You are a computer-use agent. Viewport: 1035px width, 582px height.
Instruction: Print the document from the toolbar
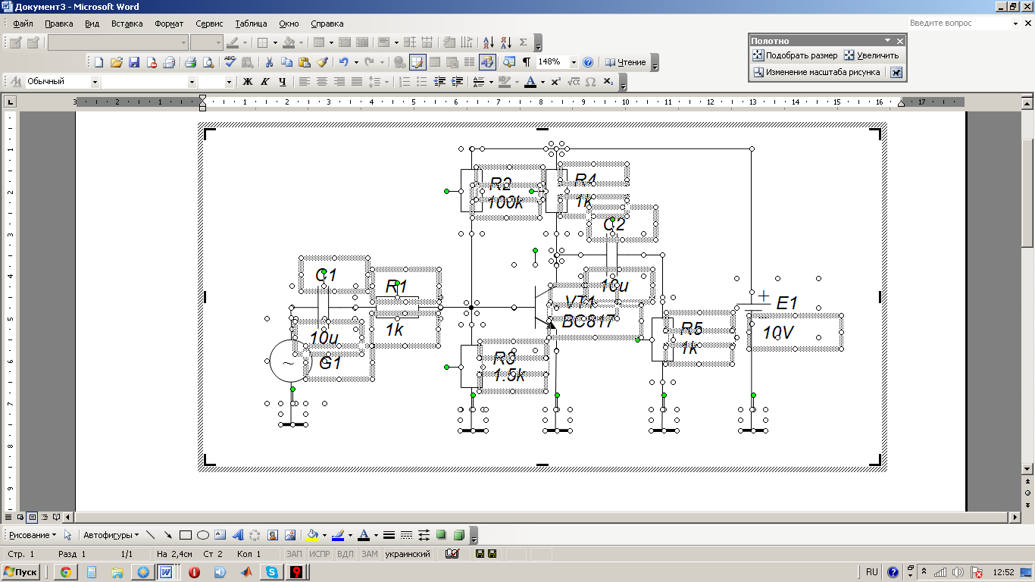point(191,62)
